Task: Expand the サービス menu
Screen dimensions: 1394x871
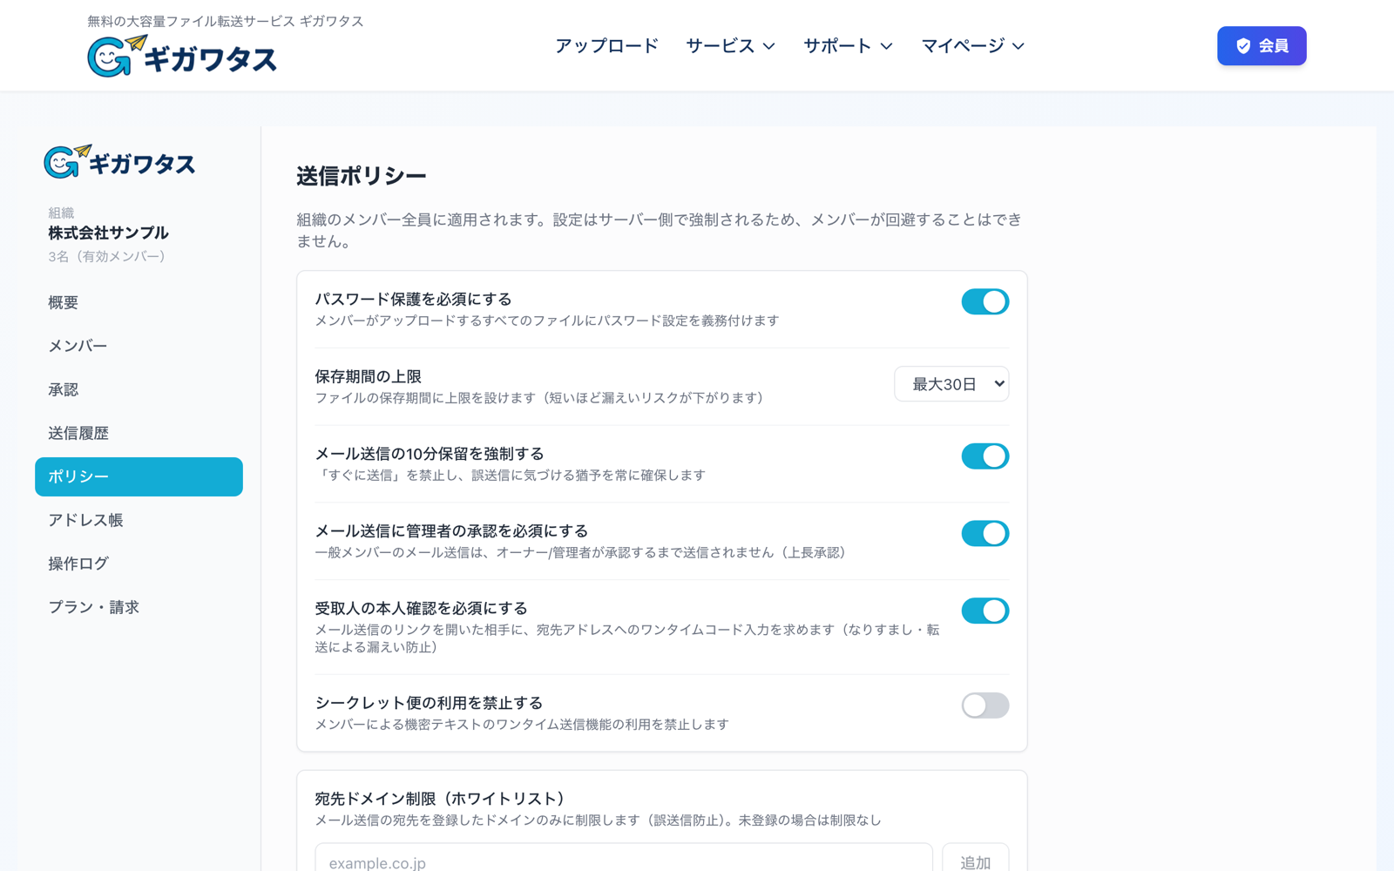Action: point(730,46)
